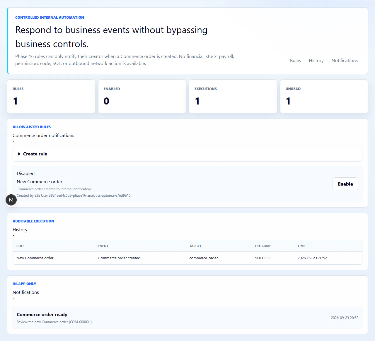This screenshot has width=375, height=341.
Task: Click the IN-APP ONLY heading
Action: point(24,284)
